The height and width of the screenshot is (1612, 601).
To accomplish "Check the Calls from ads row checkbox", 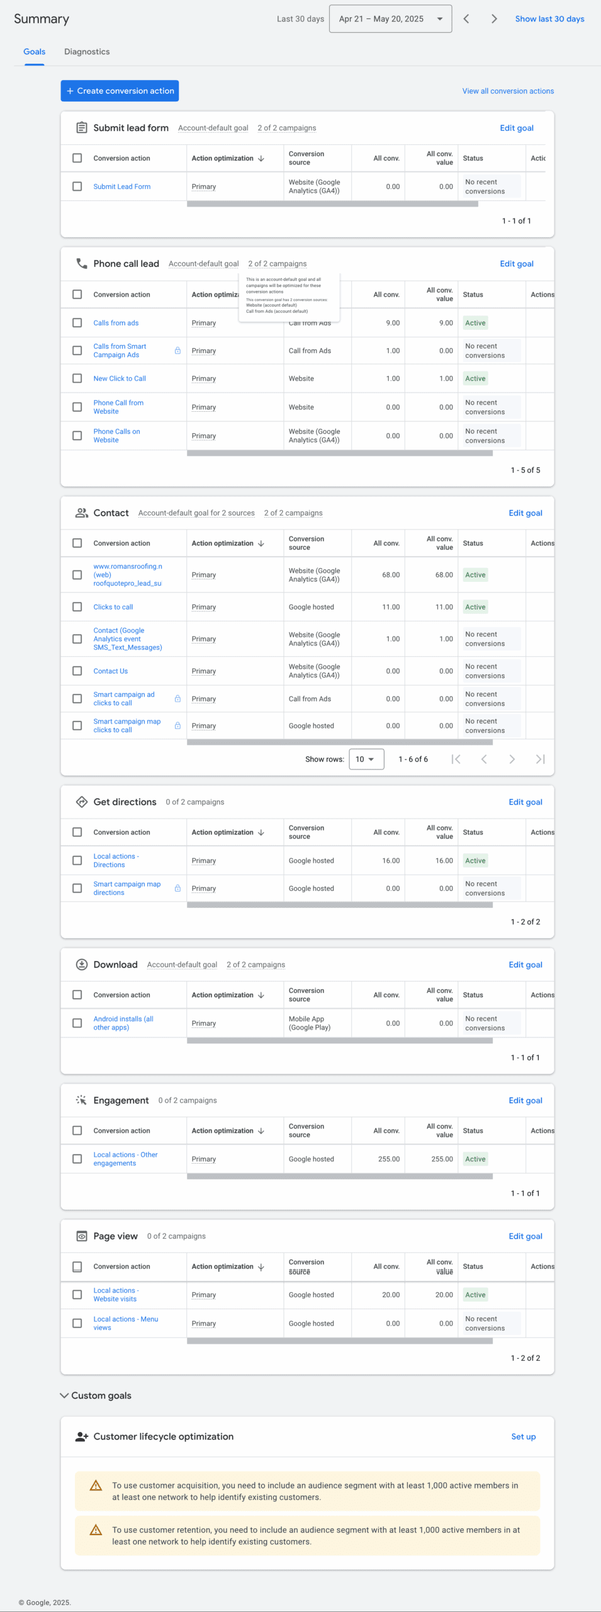I will click(x=77, y=323).
